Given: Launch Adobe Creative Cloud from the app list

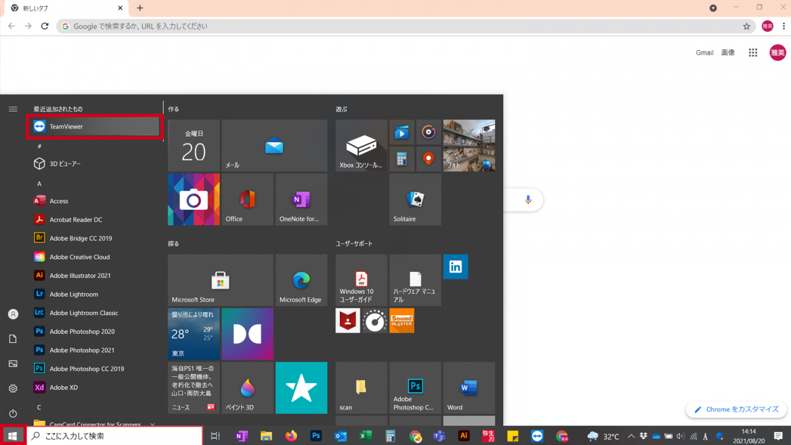Looking at the screenshot, I should (95, 257).
